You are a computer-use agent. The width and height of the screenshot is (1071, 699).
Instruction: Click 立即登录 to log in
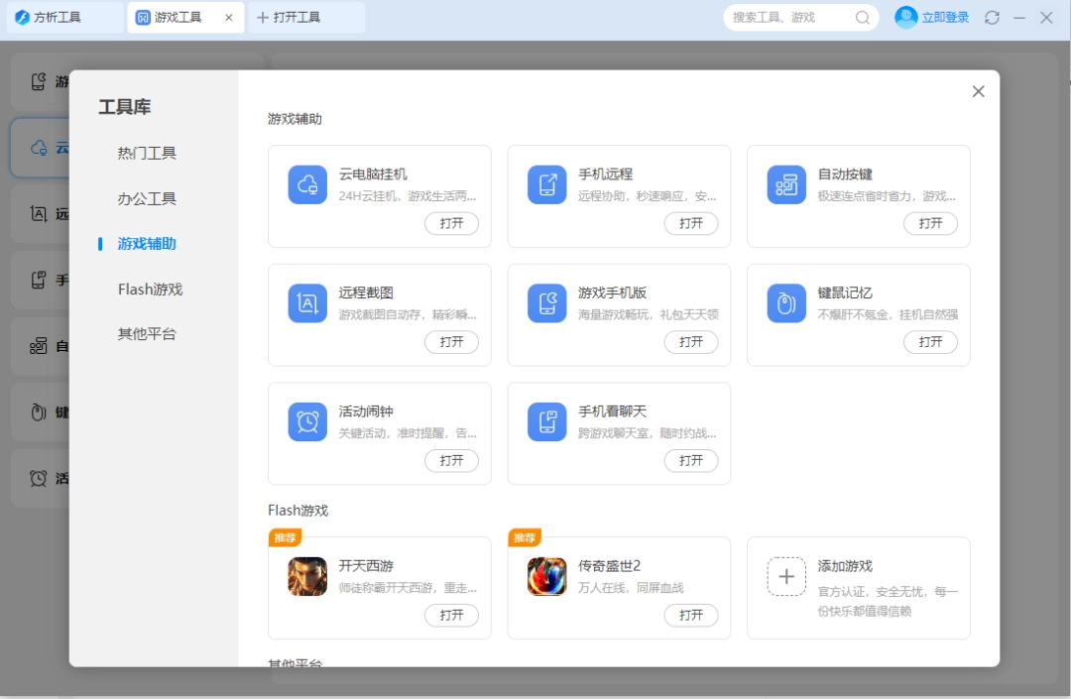(940, 17)
